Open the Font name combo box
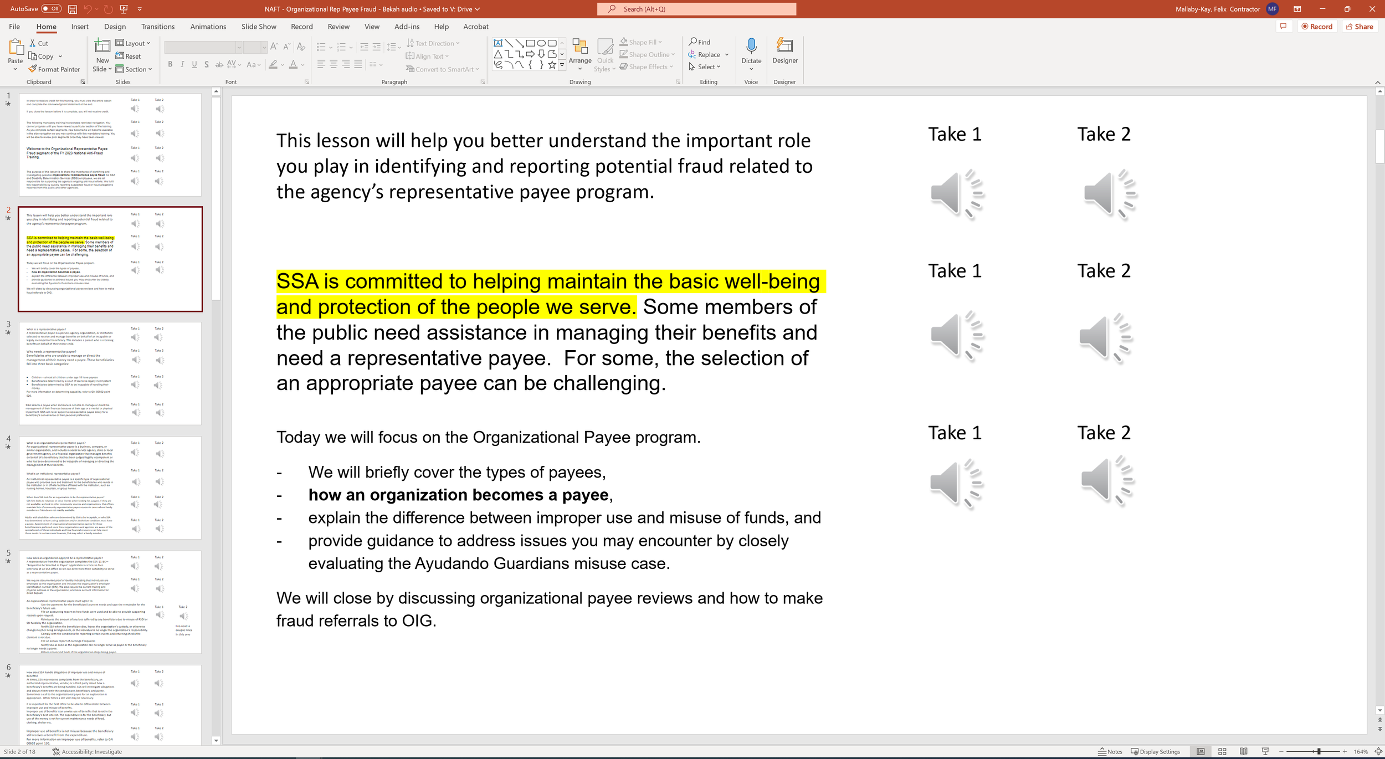Viewport: 1385px width, 759px height. point(203,47)
